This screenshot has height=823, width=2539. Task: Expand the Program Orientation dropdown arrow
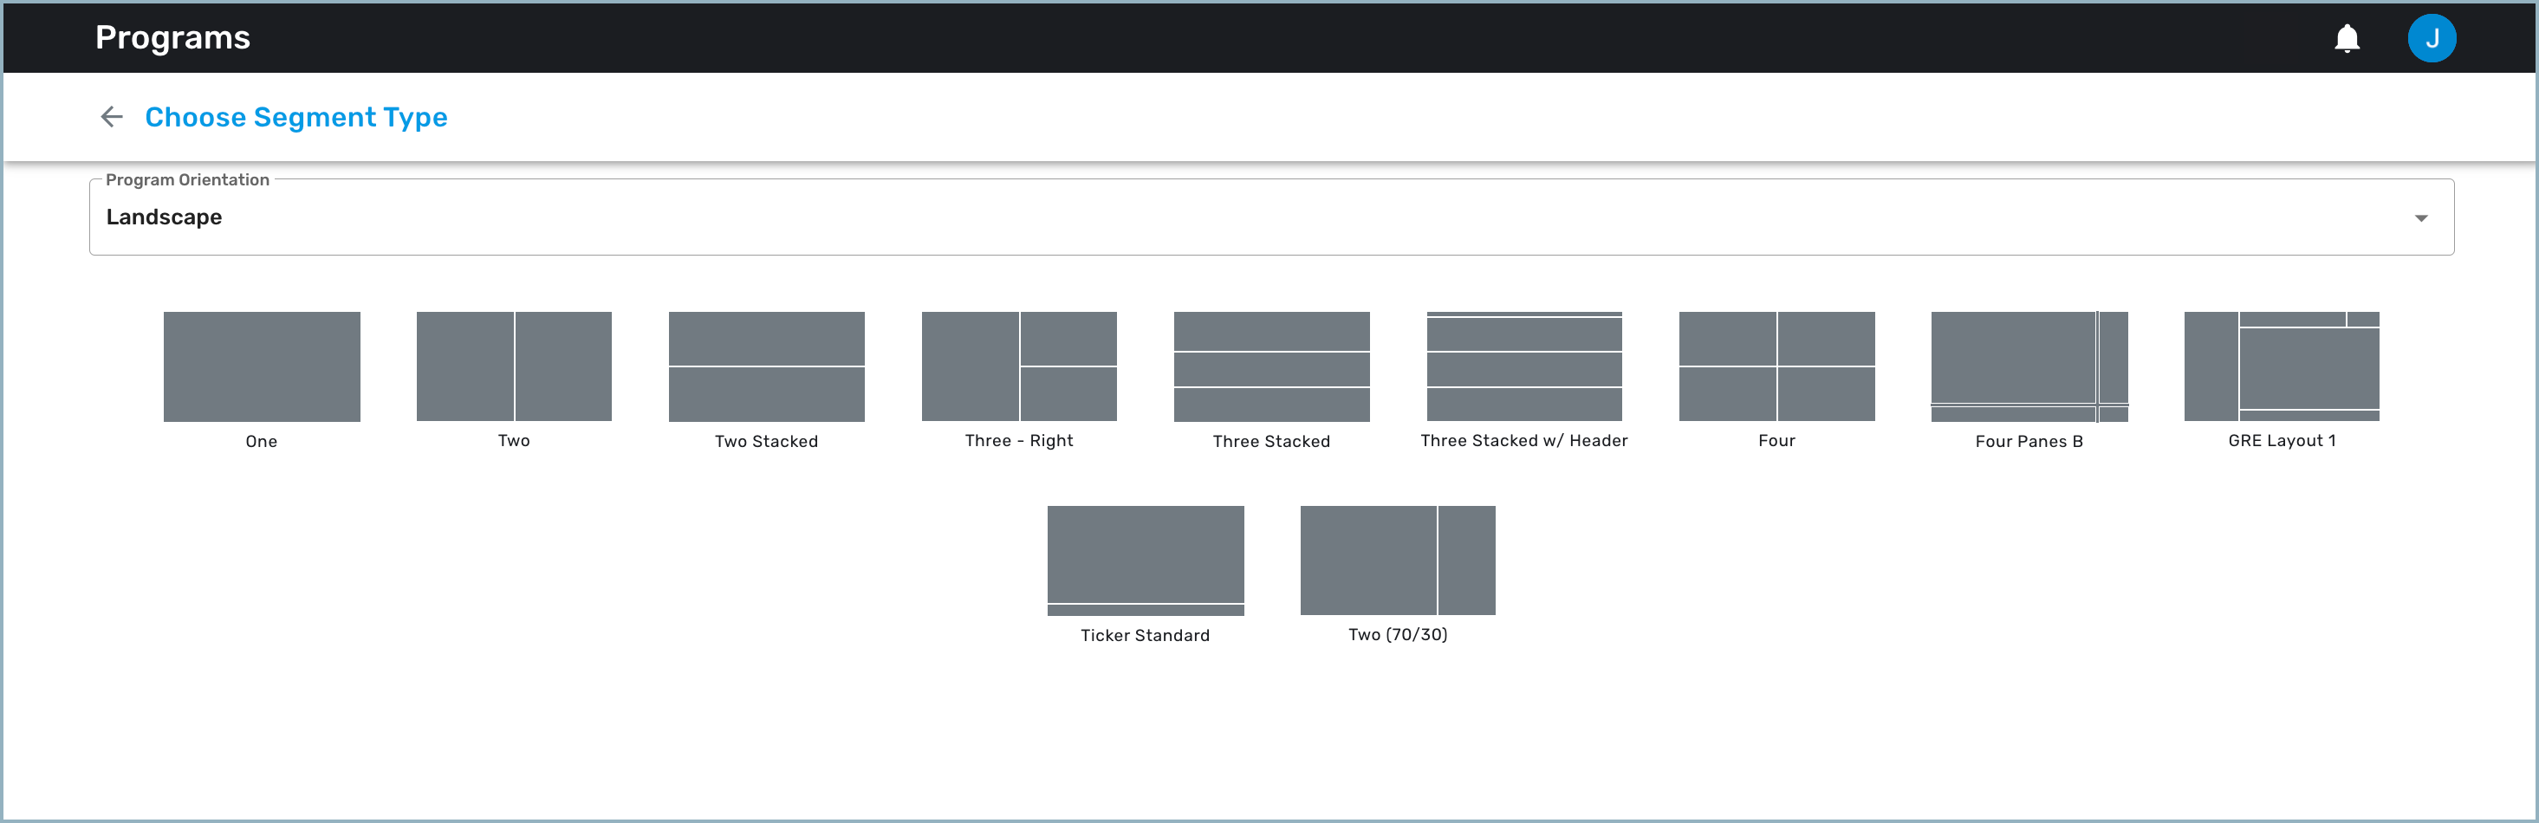click(2421, 217)
